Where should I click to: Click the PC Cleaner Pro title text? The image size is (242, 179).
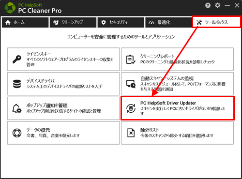click(40, 11)
